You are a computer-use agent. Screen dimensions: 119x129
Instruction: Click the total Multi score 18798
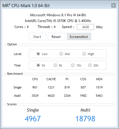pyautogui.click(x=85, y=119)
